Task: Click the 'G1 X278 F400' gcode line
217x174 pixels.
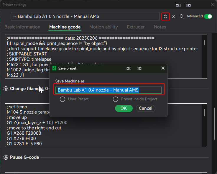Action: click(x=21, y=138)
